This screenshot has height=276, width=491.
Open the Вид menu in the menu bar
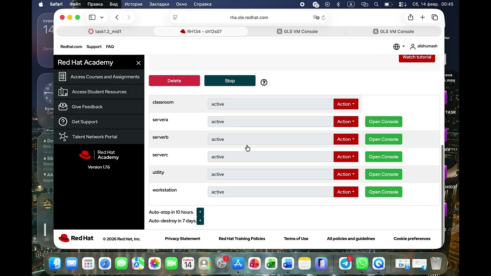(x=114, y=4)
